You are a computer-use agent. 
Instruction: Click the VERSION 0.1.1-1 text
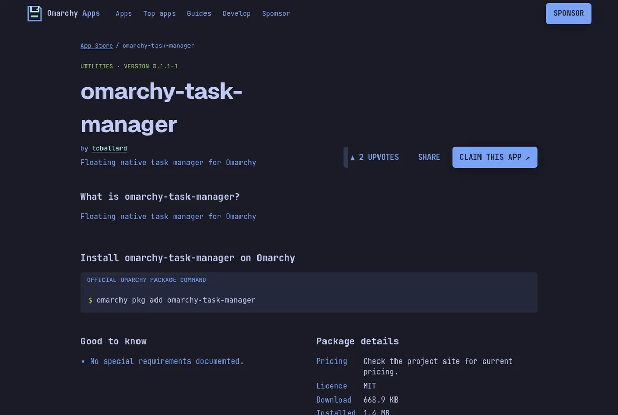click(x=151, y=66)
